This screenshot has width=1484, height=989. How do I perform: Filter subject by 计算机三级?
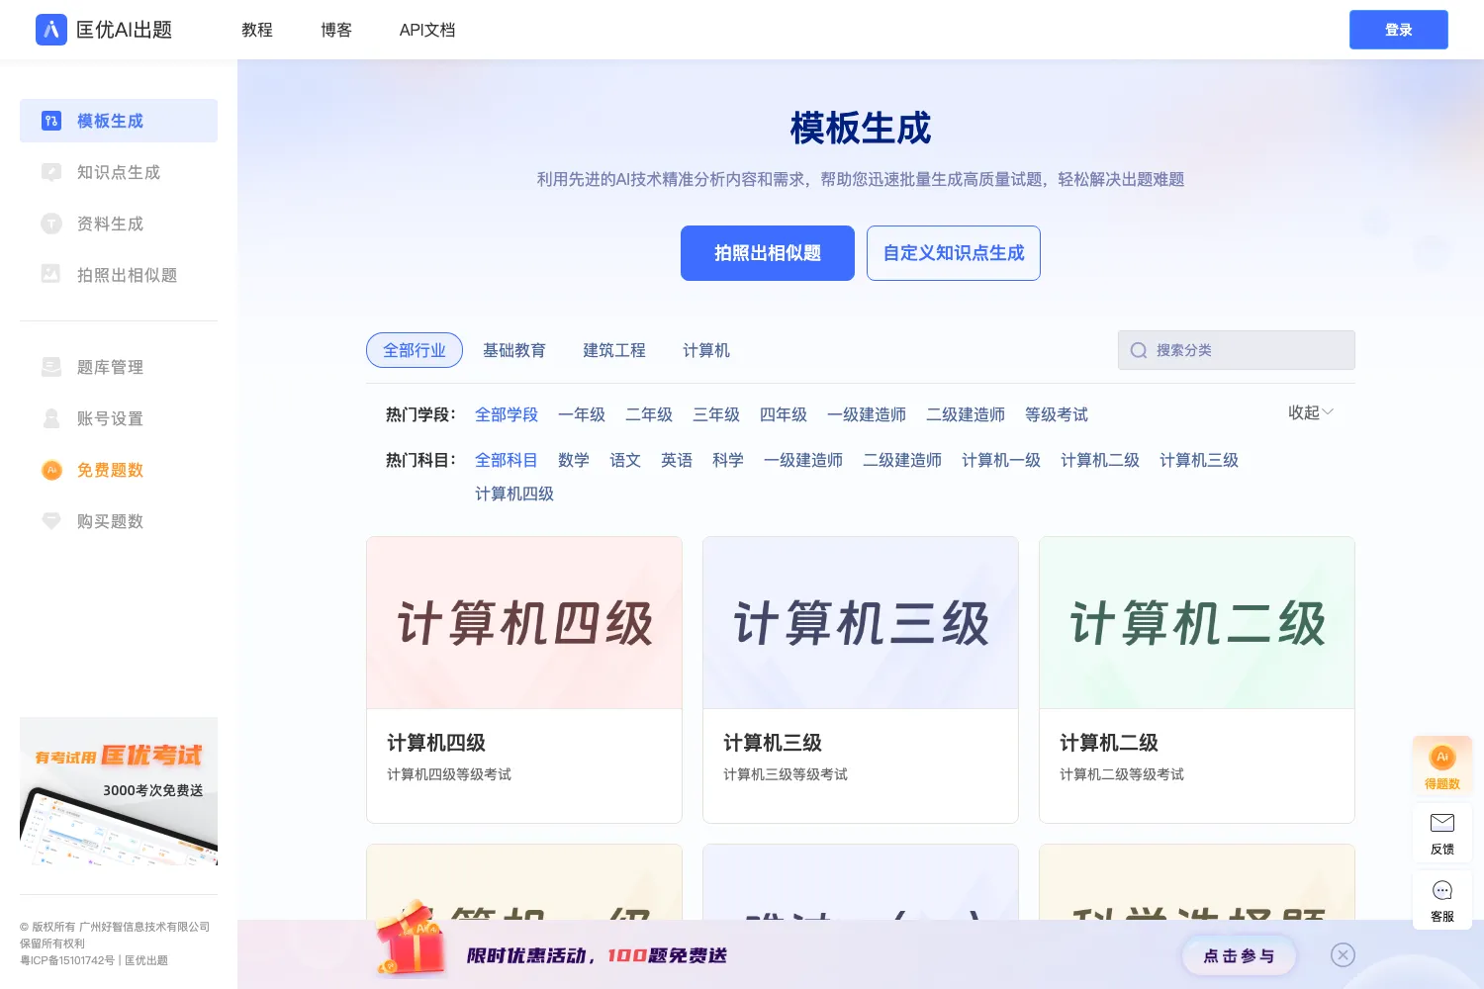1199,460
